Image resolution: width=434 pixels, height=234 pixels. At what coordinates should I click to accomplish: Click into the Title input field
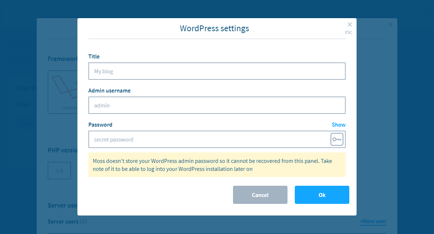(x=217, y=71)
